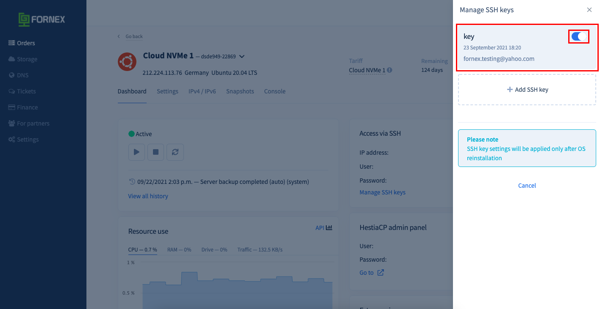The height and width of the screenshot is (309, 600).
Task: Click the external link icon beside Go to
Action: 381,273
